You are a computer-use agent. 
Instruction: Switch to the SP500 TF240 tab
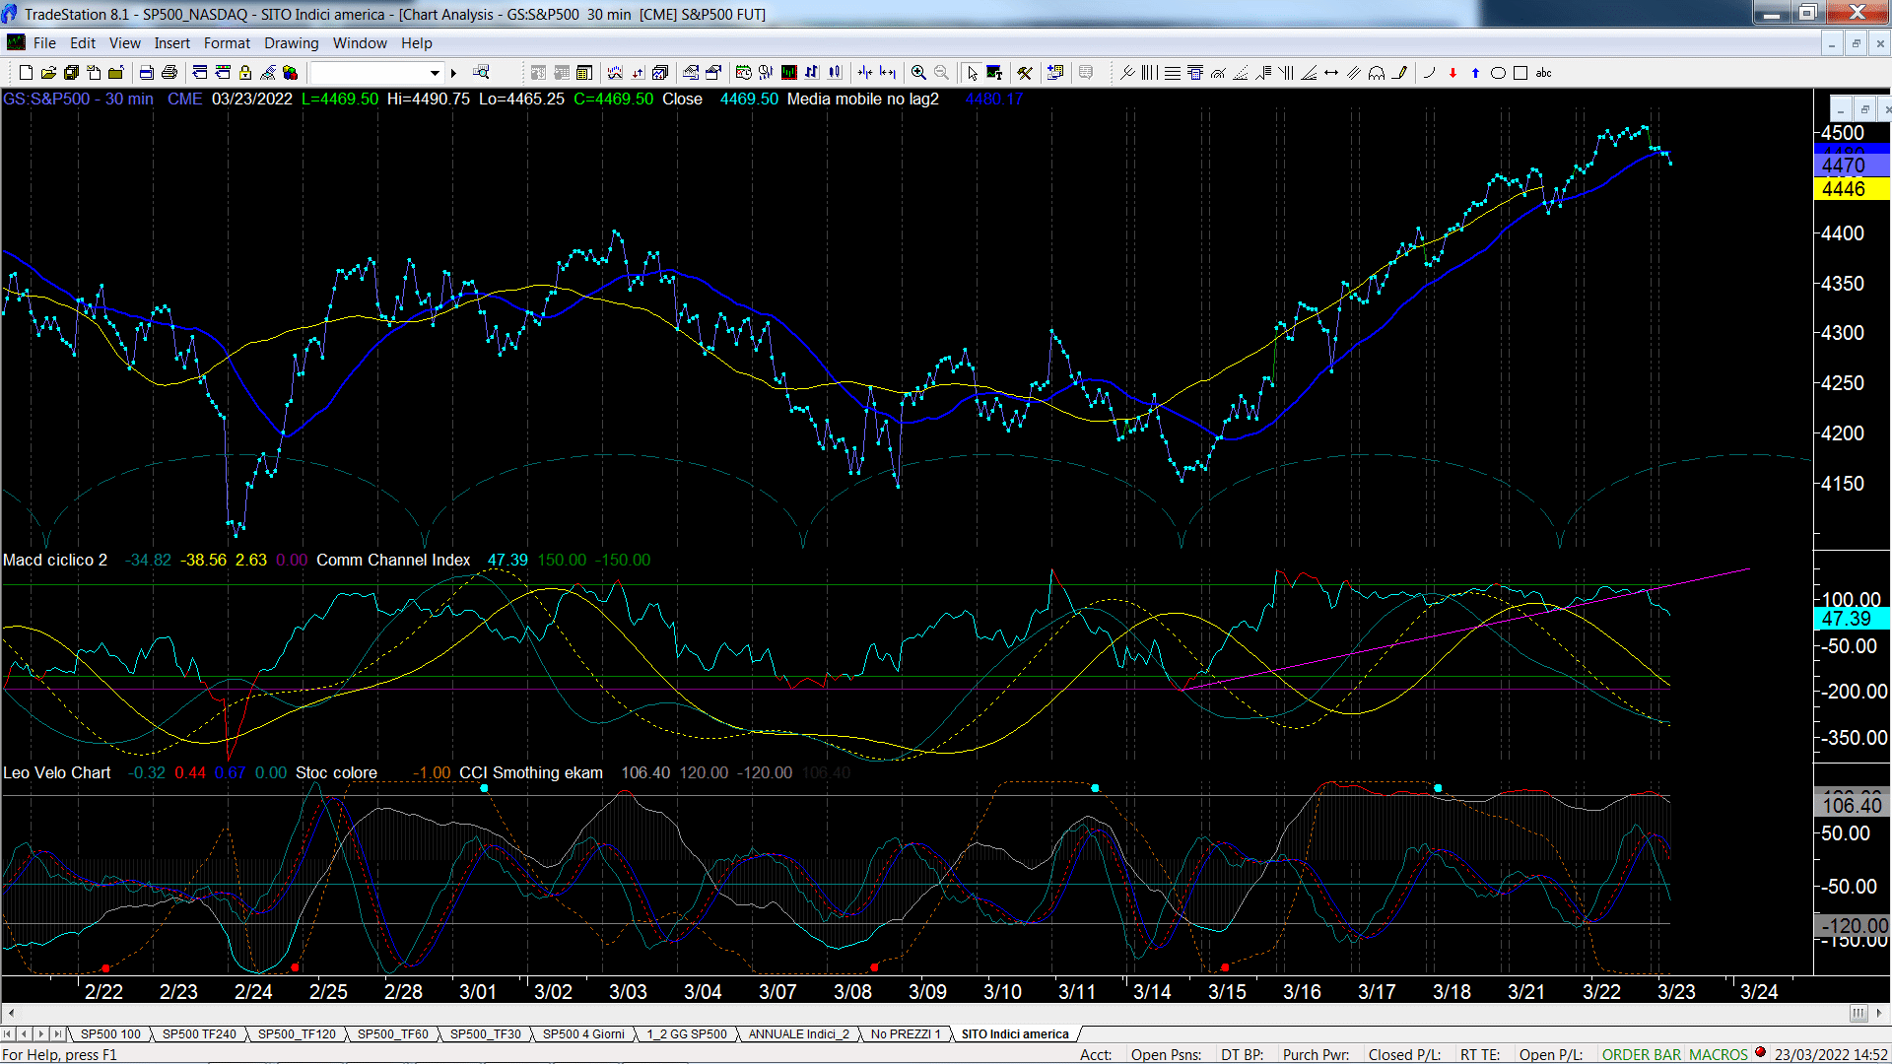pyautogui.click(x=199, y=1034)
